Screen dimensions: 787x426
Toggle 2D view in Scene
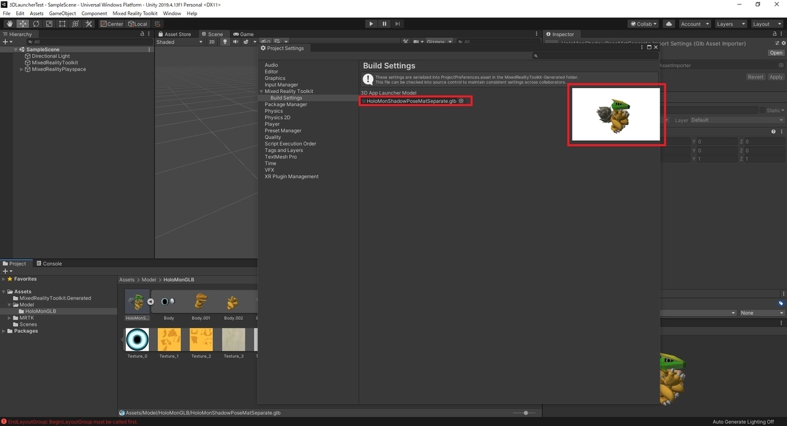pos(212,42)
